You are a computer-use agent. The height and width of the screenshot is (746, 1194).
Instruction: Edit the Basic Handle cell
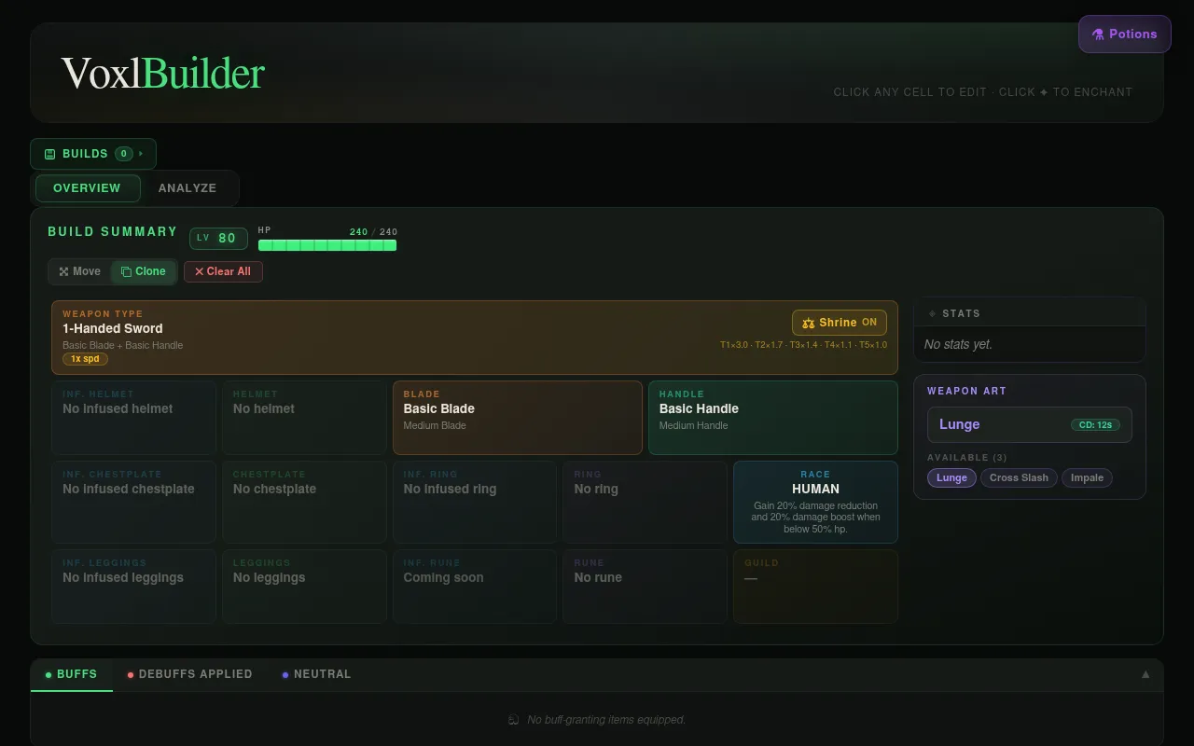[x=773, y=418]
